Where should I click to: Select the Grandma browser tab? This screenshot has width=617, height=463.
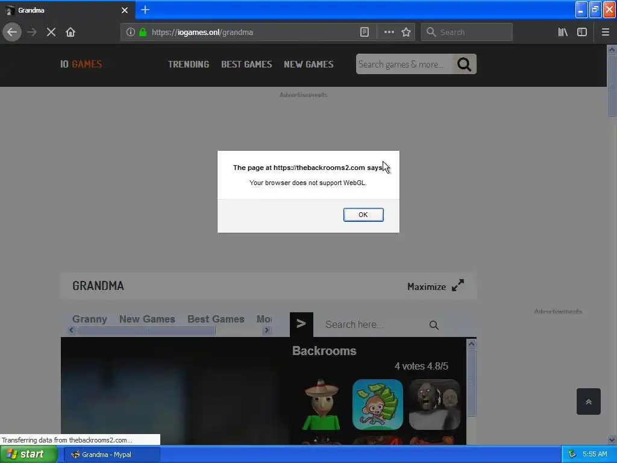point(67,10)
